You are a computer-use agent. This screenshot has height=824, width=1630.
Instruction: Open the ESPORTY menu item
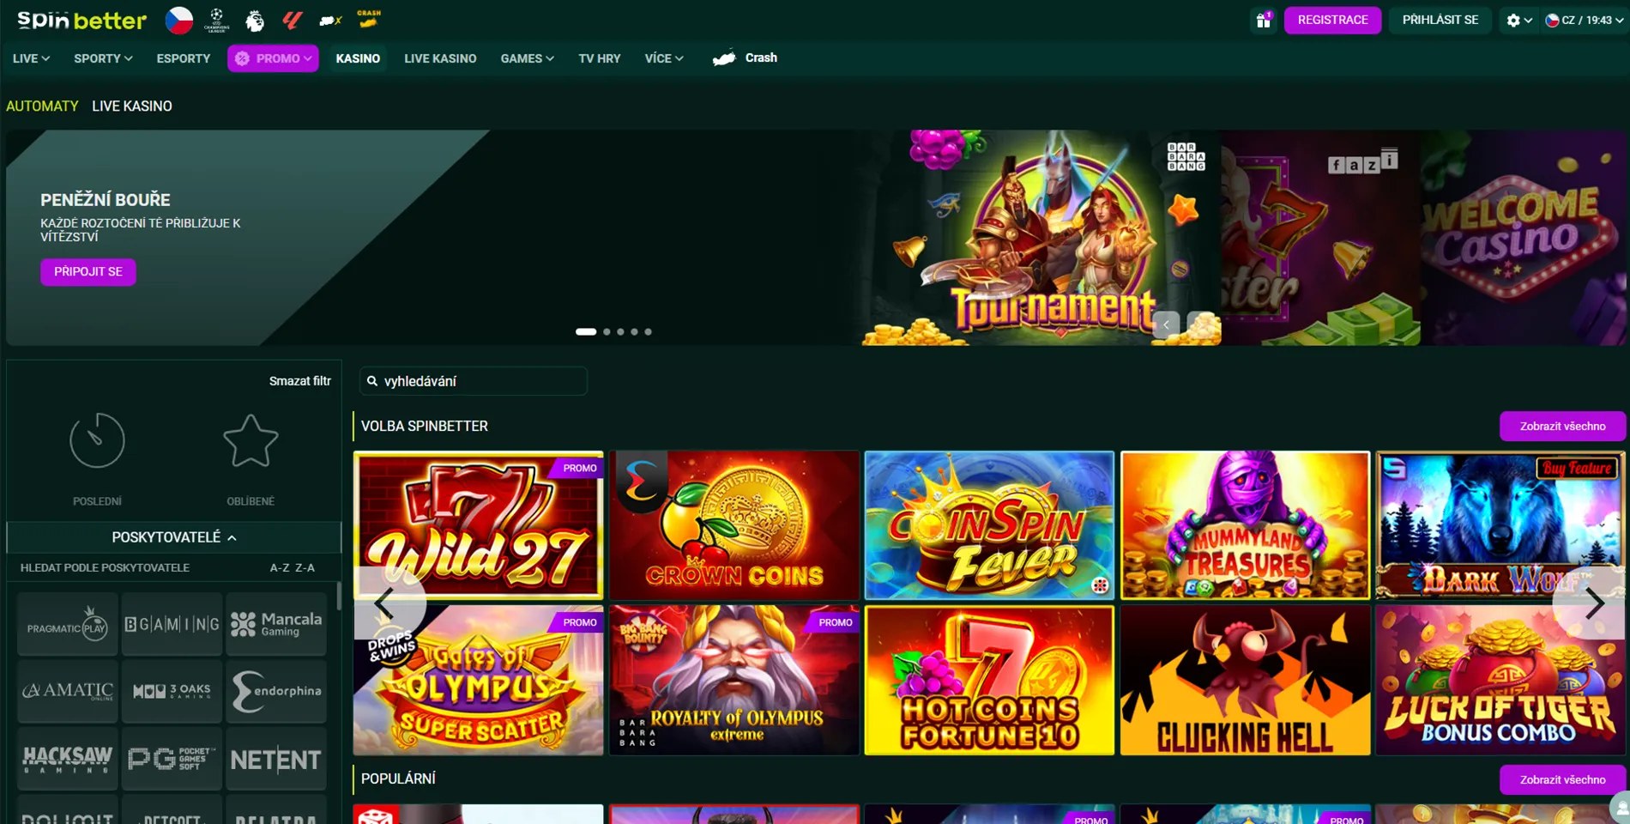tap(183, 58)
